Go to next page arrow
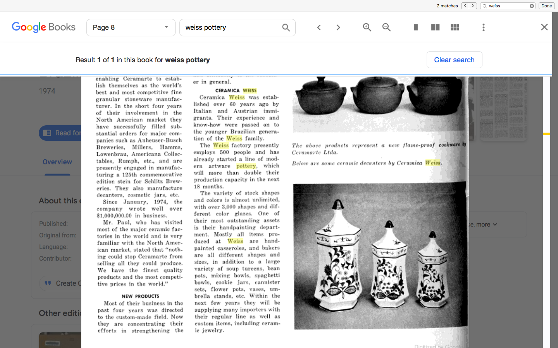The width and height of the screenshot is (558, 348). pyautogui.click(x=338, y=27)
